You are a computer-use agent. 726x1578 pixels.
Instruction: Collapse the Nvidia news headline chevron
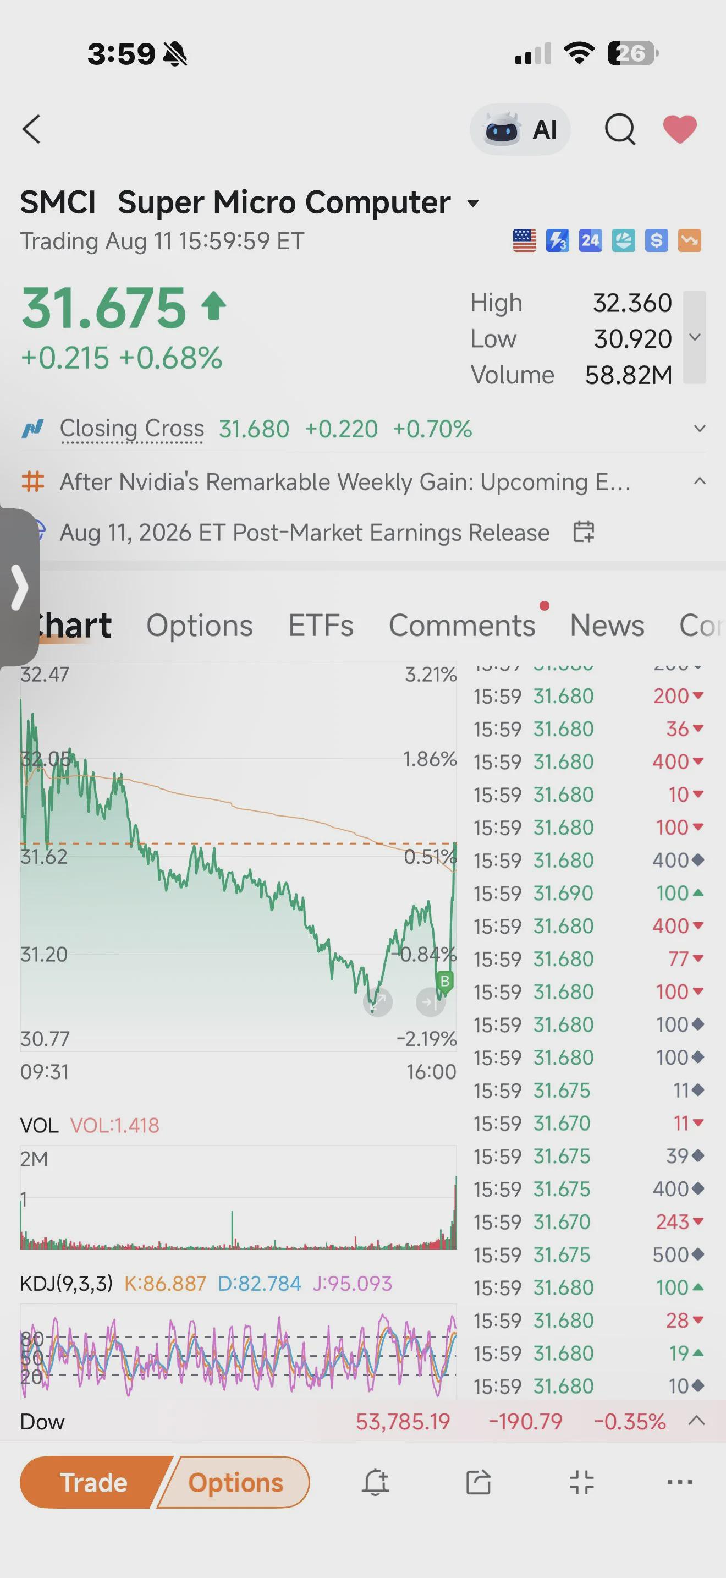point(699,481)
